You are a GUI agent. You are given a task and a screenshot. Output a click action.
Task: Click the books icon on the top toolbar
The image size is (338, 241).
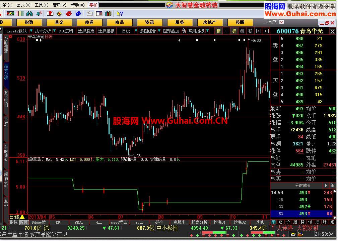[108, 14]
